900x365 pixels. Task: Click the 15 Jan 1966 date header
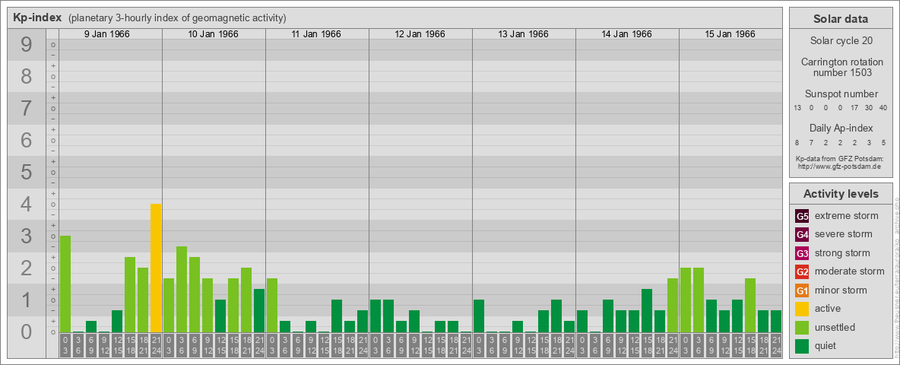(x=730, y=34)
